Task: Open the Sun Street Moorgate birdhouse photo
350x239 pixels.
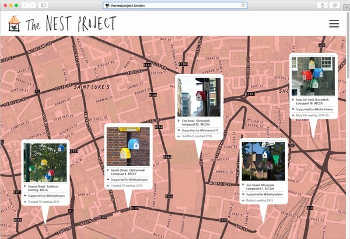Action: click(x=263, y=161)
